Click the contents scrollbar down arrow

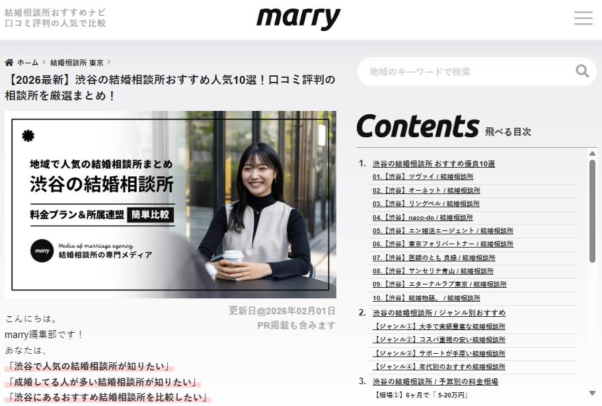592,393
